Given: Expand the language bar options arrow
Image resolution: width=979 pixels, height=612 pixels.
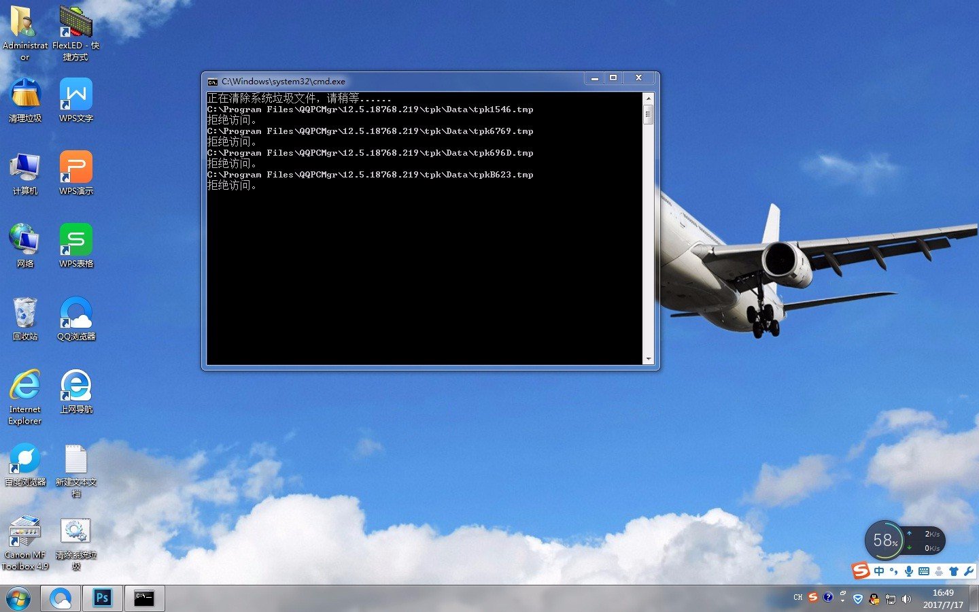Looking at the screenshot, I should pyautogui.click(x=842, y=601).
